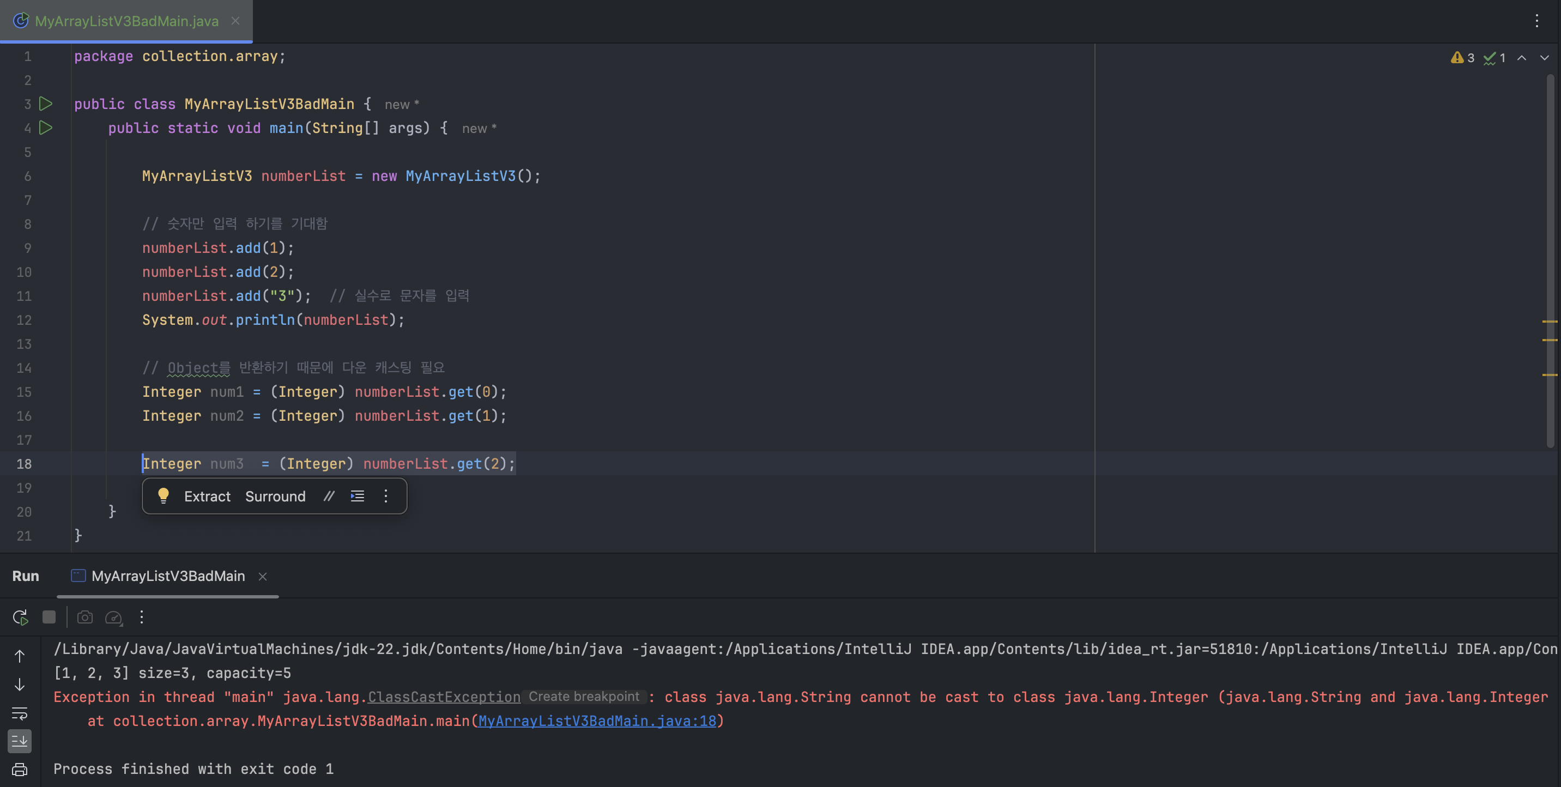Viewport: 1561px width, 787px height.
Task: Click the lightbulb quick-fix icon
Action: tap(163, 495)
